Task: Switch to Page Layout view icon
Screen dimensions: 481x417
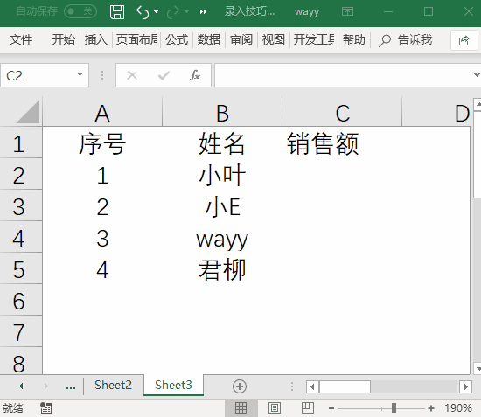Action: pyautogui.click(x=275, y=408)
